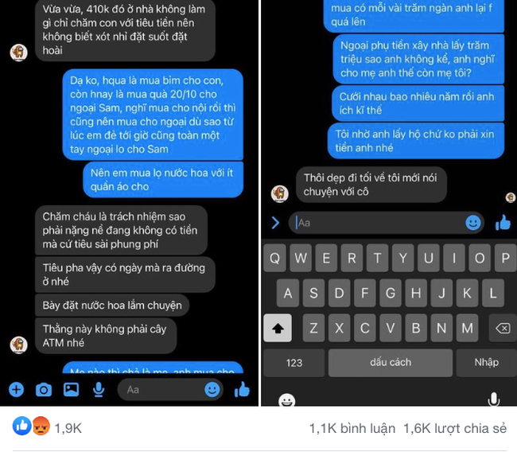Tap the keyboard dictation microphone
517x452 pixels.
(493, 399)
